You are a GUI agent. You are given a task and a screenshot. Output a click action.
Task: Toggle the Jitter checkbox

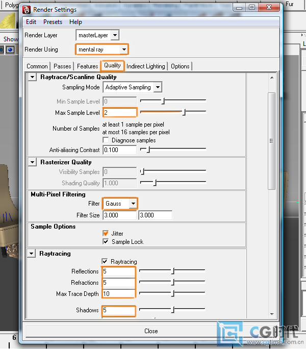click(x=106, y=233)
